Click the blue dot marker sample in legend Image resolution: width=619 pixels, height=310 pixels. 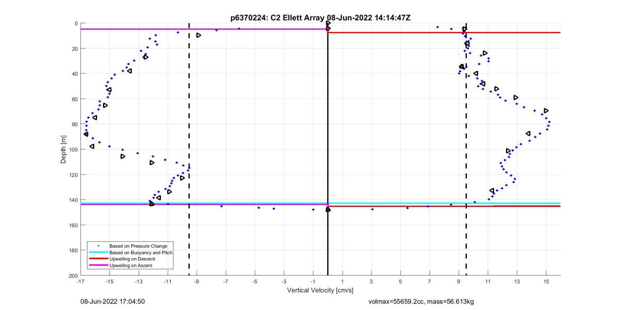(99, 246)
